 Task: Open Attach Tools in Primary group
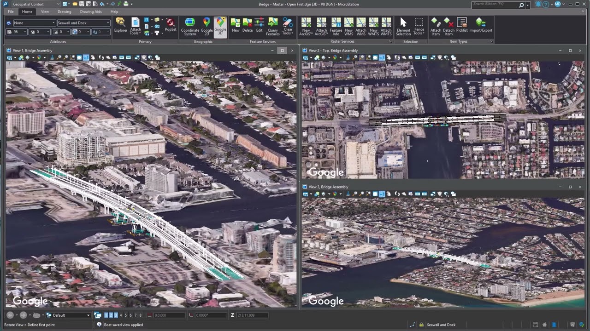(136, 27)
